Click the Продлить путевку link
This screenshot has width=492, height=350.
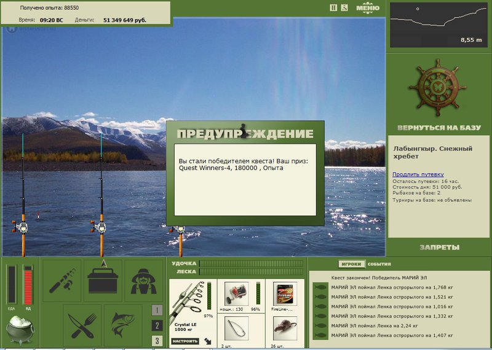418,174
